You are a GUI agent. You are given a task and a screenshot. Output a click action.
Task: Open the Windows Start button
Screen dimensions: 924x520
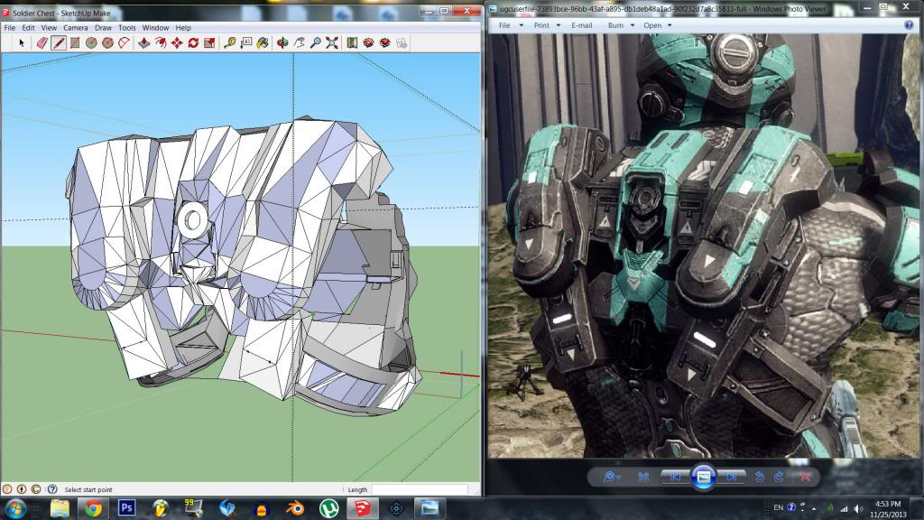tap(15, 508)
